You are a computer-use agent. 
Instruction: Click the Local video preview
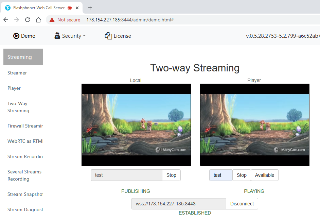point(136,124)
